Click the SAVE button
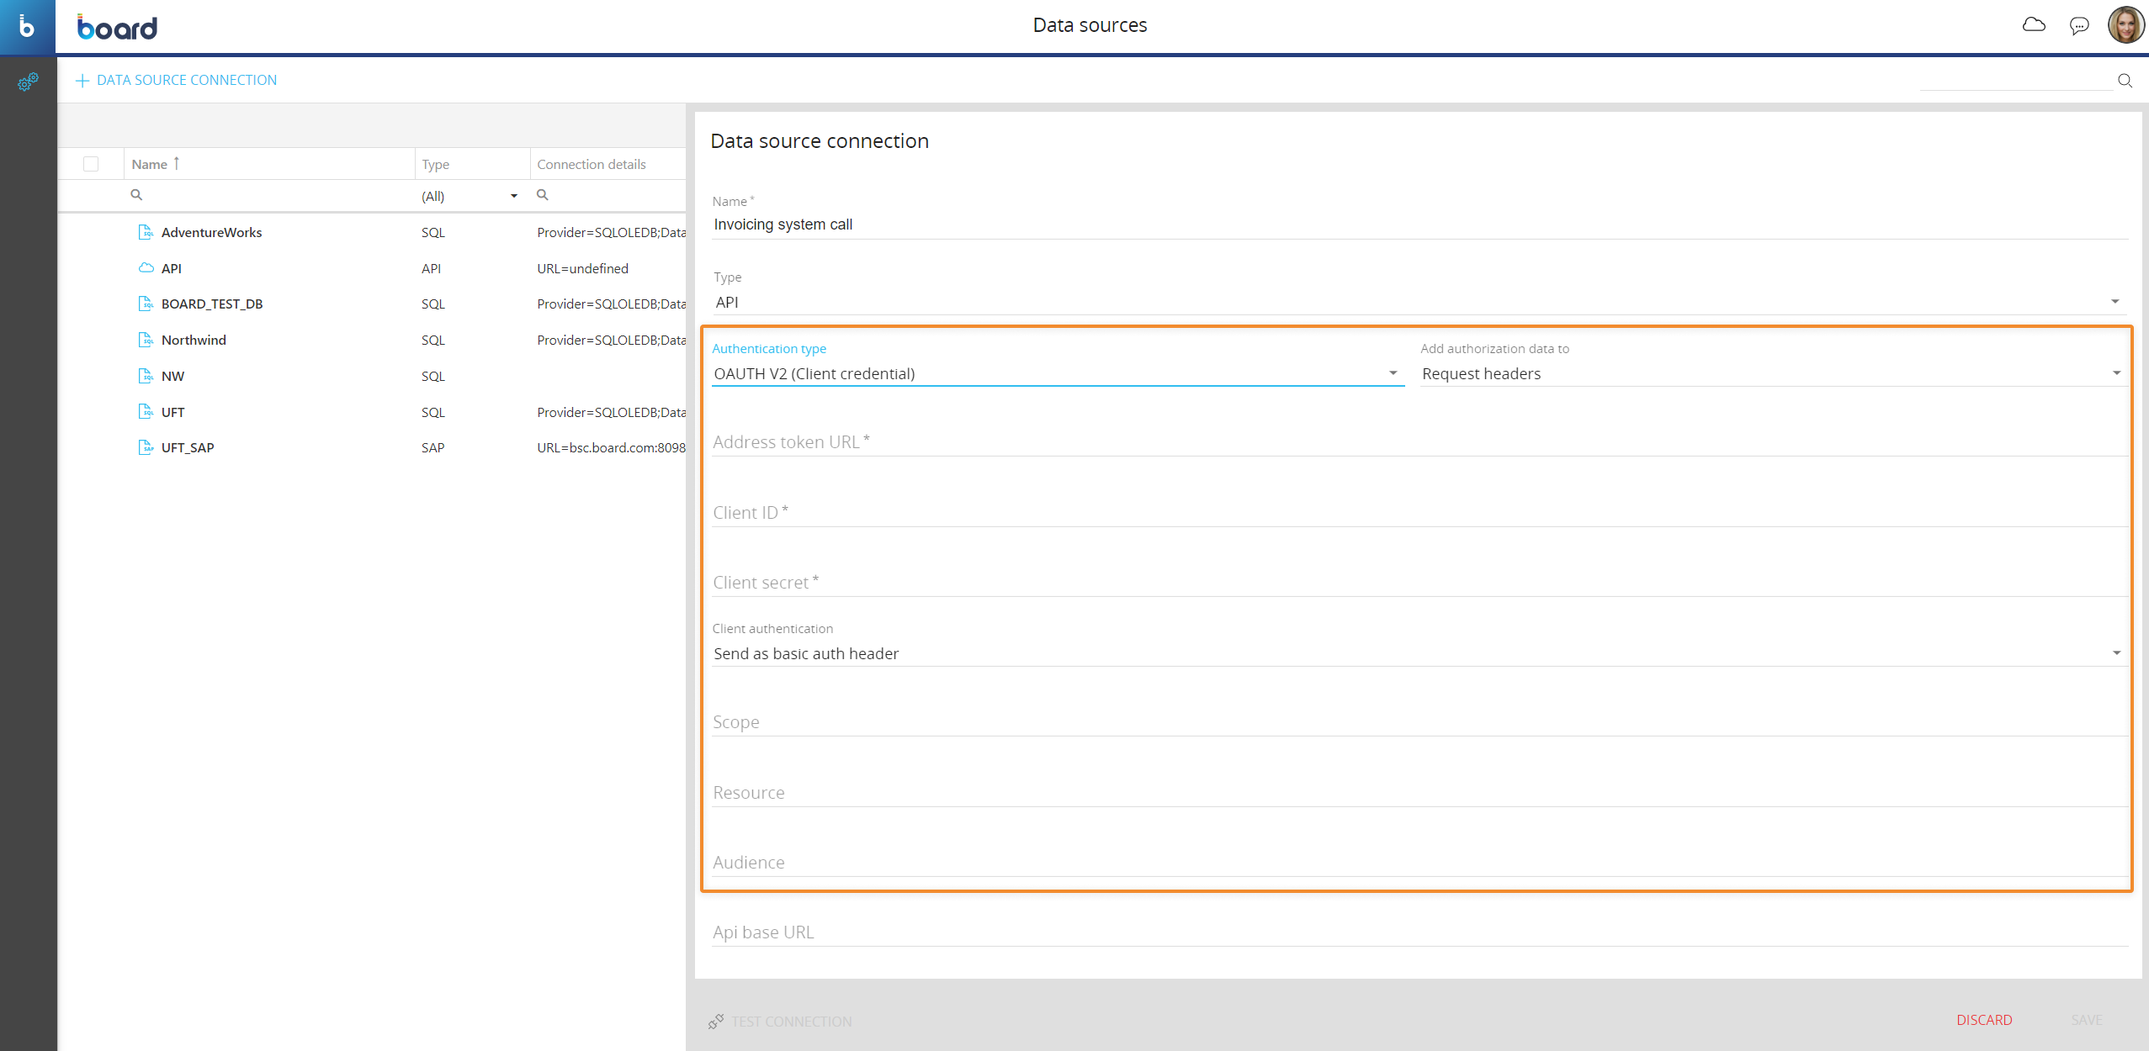This screenshot has height=1051, width=2149. tap(2087, 1020)
